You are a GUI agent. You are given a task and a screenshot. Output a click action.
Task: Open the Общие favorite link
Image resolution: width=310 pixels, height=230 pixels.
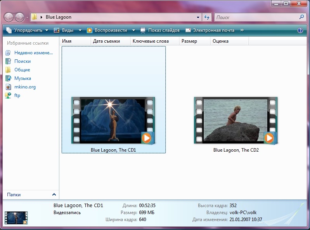(x=22, y=70)
